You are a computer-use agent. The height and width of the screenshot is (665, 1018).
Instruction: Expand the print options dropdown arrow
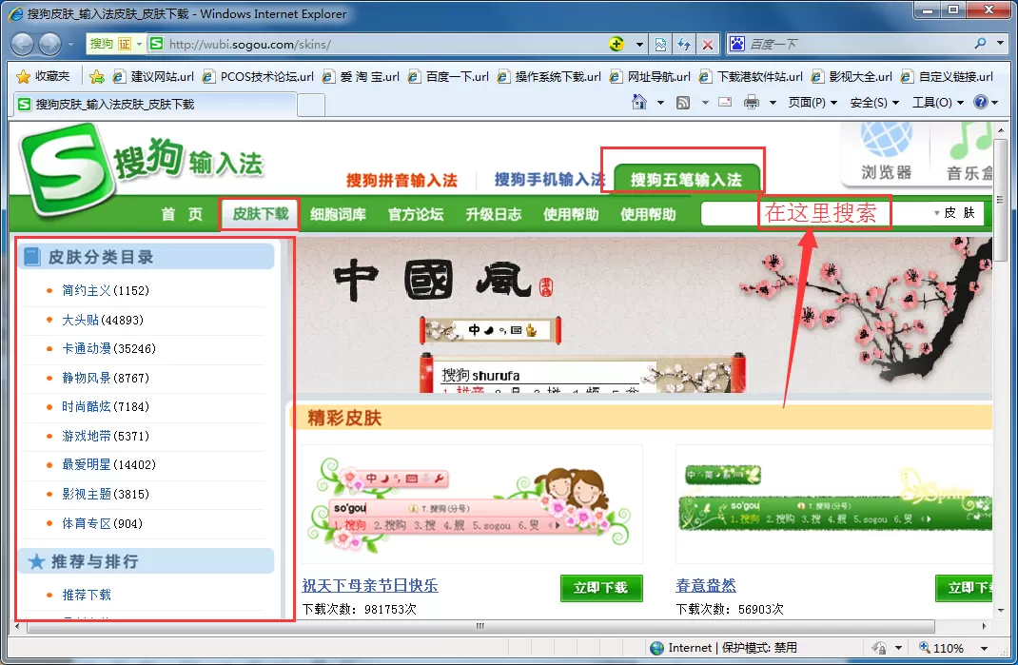coord(773,103)
